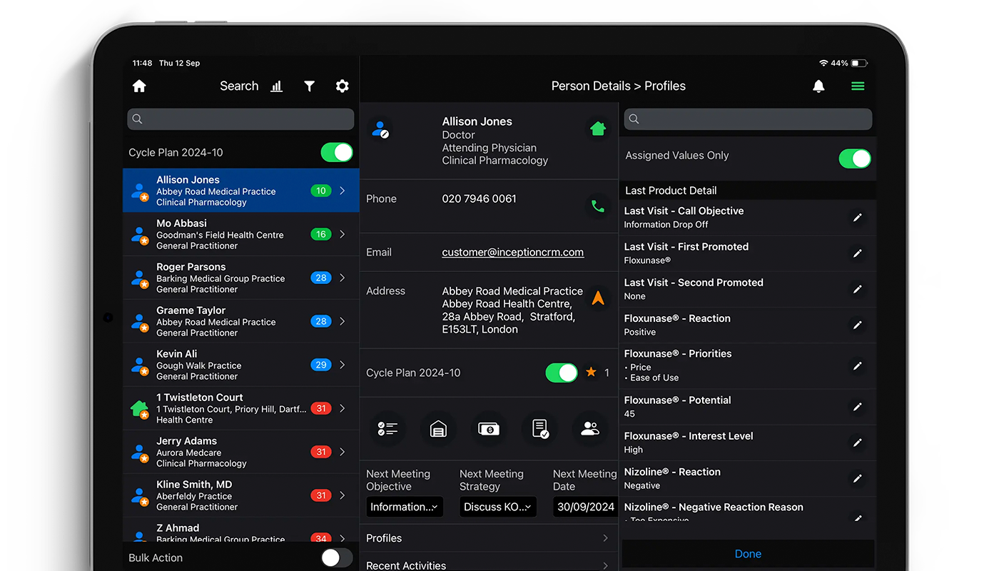Select Kline Smith, MD entry
The width and height of the screenshot is (999, 571).
pos(241,495)
